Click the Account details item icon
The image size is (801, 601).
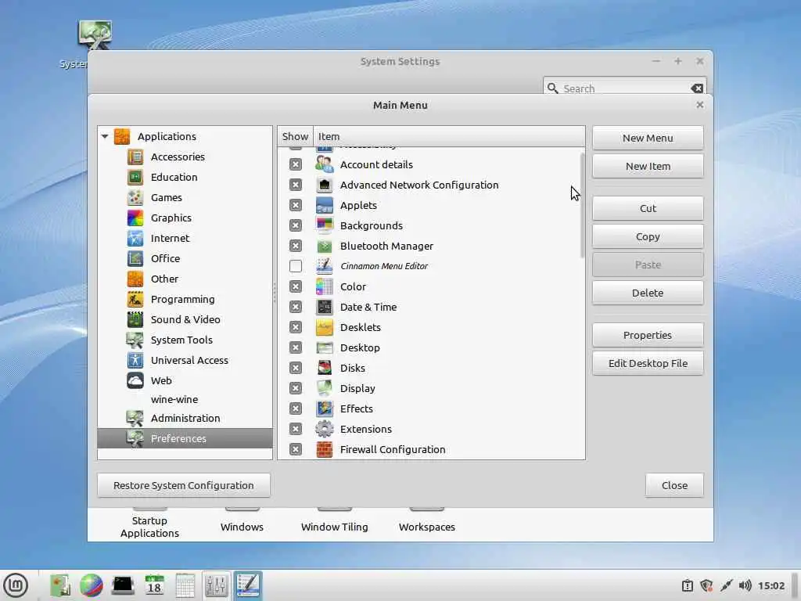(325, 164)
